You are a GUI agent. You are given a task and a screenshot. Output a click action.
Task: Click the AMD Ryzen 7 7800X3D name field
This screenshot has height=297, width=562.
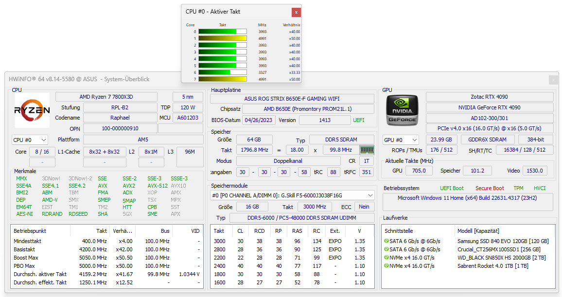pyautogui.click(x=106, y=97)
